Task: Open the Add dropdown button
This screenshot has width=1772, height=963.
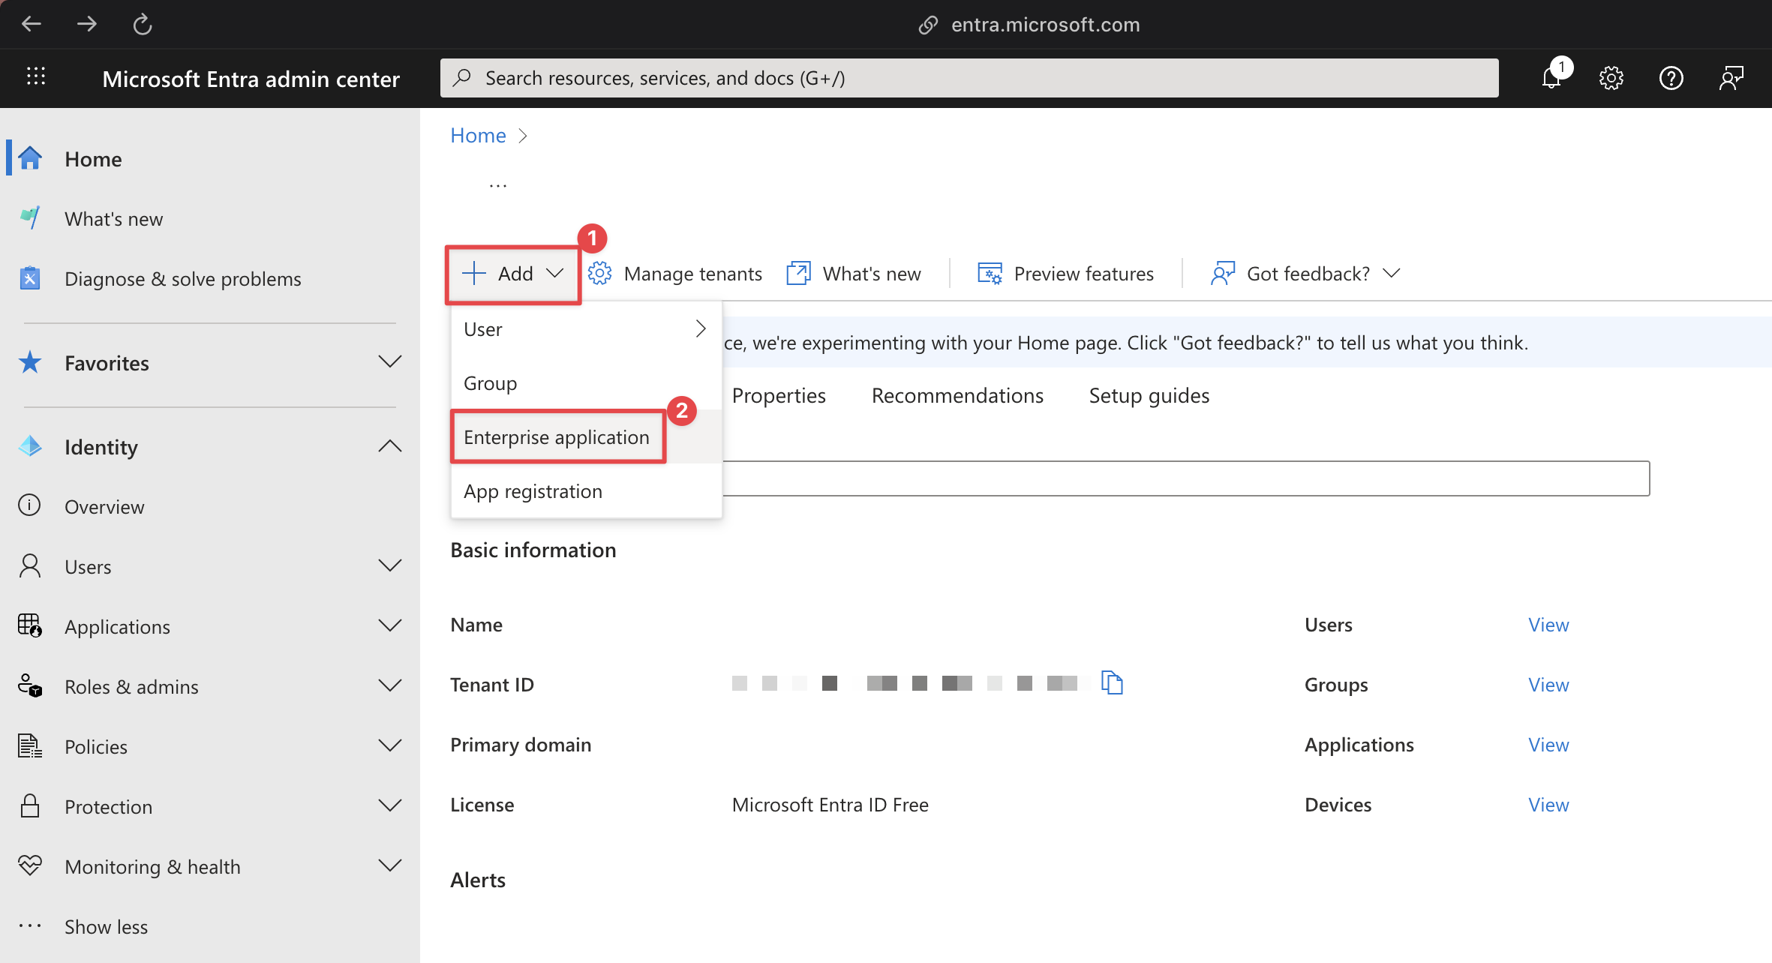Action: pos(513,274)
